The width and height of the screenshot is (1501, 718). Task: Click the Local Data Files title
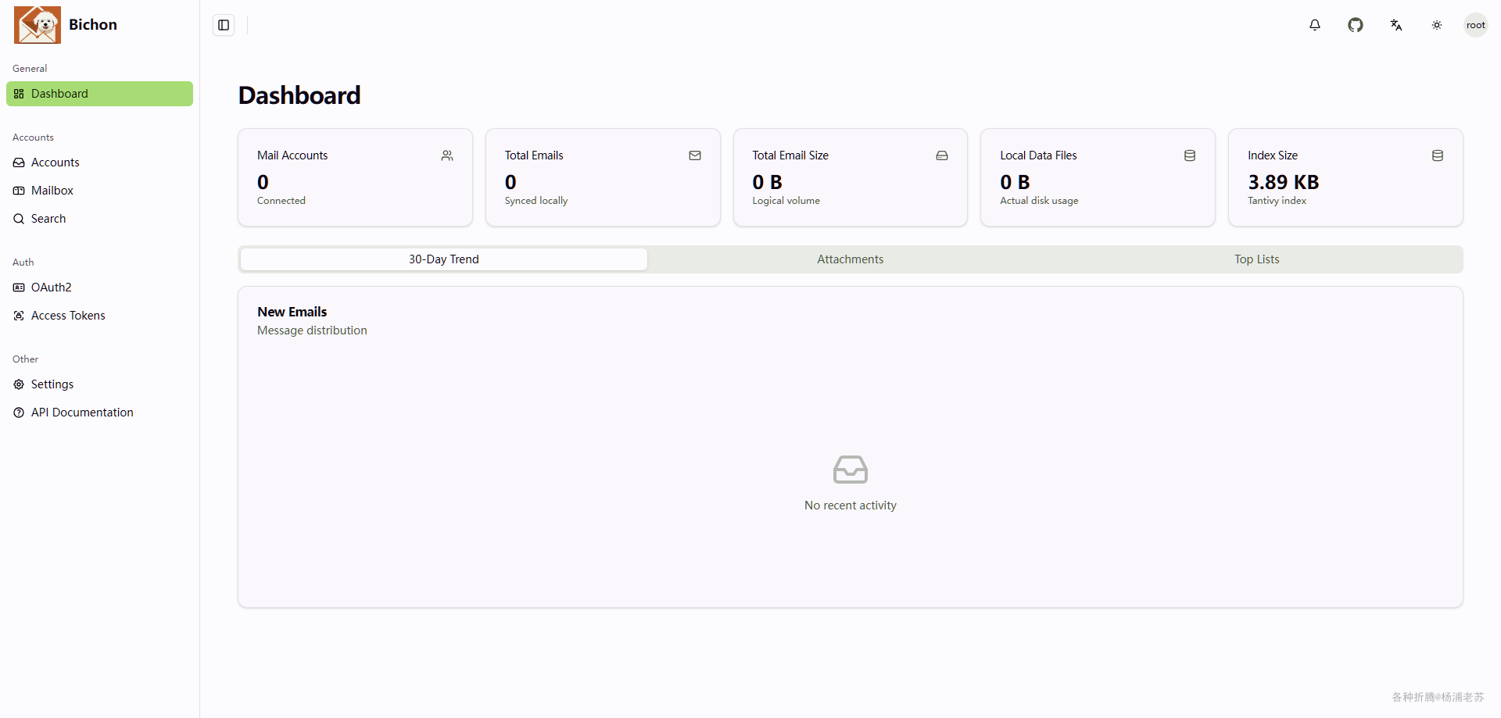click(1038, 155)
